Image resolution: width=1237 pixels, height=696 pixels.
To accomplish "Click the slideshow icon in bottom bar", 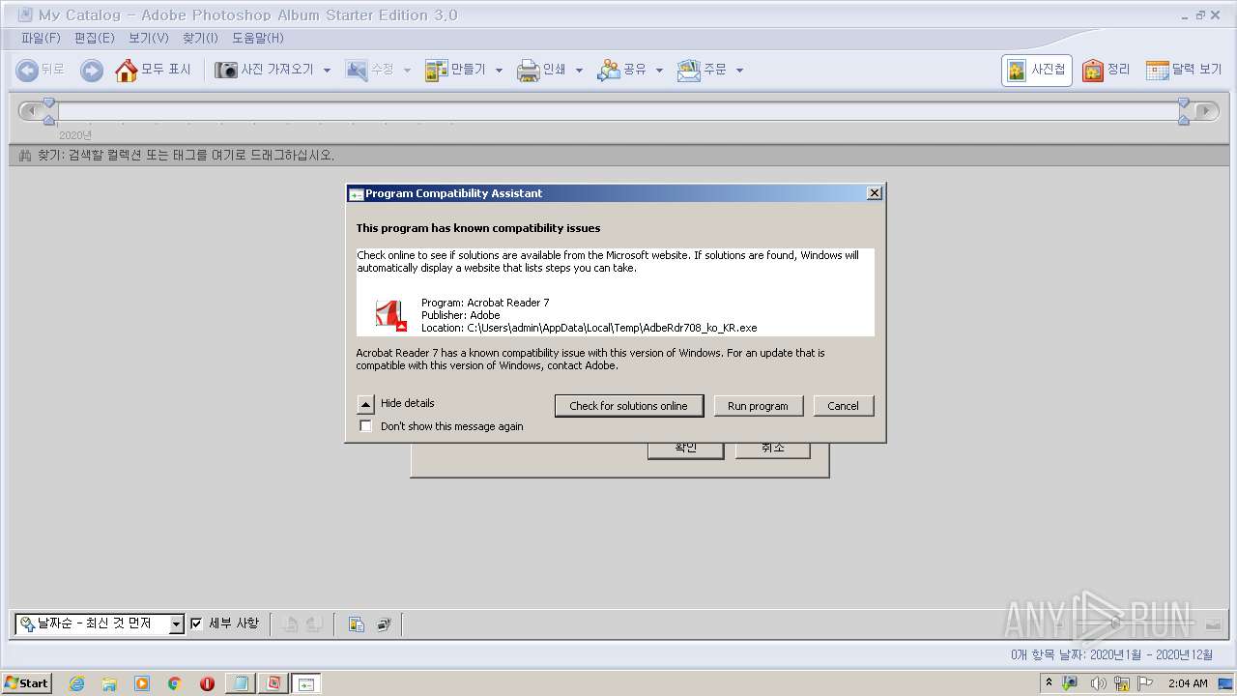I will [383, 624].
